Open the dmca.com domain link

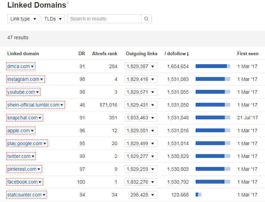(18, 66)
